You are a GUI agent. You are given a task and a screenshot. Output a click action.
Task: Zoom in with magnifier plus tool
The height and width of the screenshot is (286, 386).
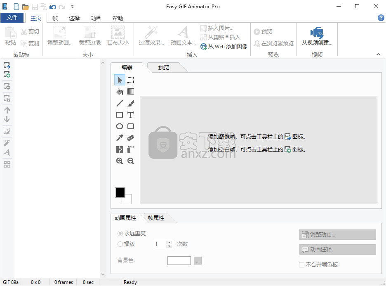pyautogui.click(x=120, y=161)
